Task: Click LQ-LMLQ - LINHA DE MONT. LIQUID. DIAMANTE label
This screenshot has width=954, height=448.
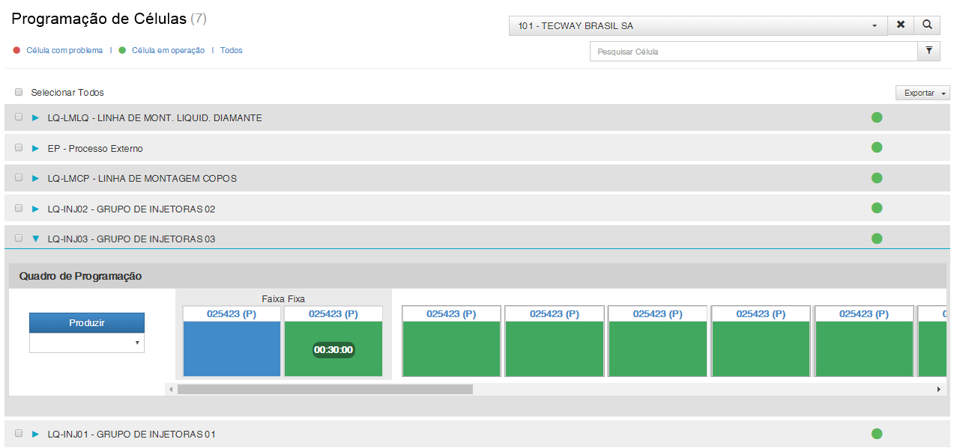Action: [154, 118]
